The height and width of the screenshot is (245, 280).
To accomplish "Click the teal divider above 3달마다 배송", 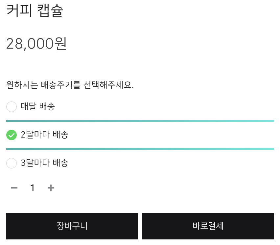I will coord(140,149).
